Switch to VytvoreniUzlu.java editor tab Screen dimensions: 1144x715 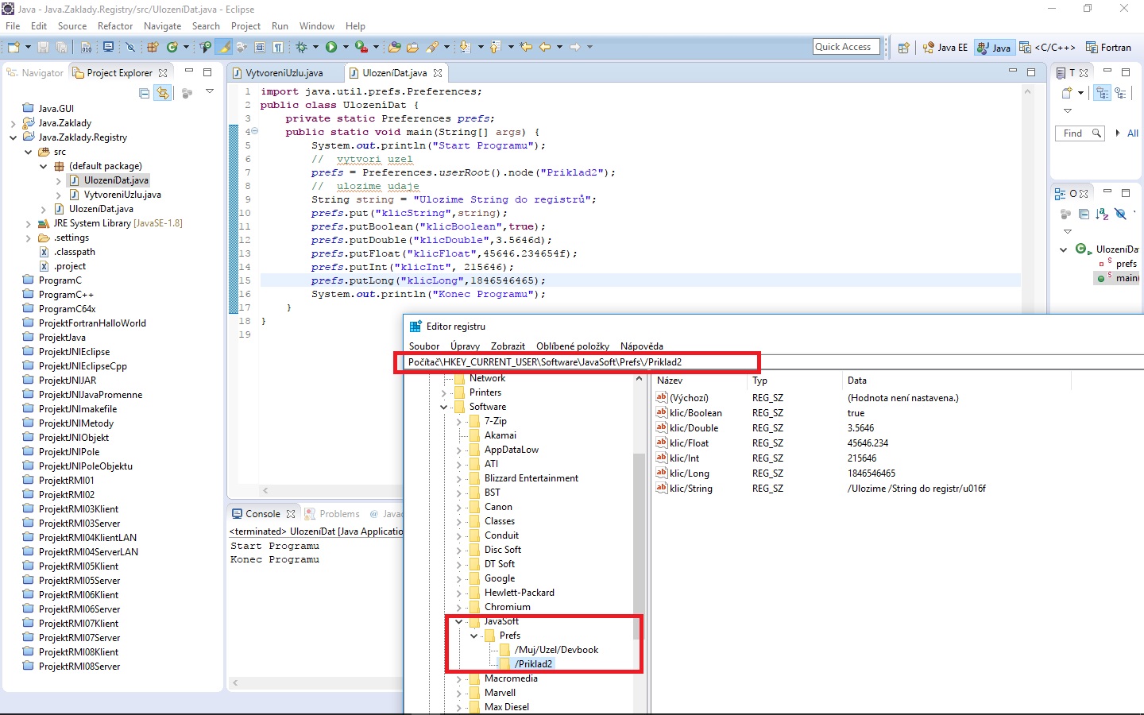click(x=284, y=73)
